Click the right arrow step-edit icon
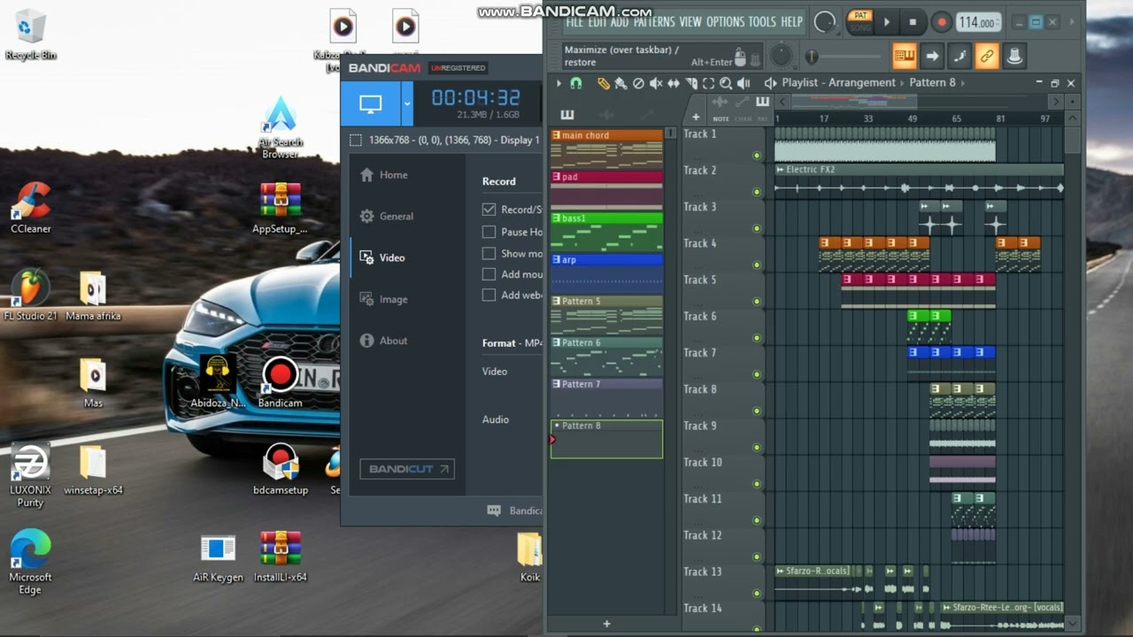1133x637 pixels. (x=932, y=56)
